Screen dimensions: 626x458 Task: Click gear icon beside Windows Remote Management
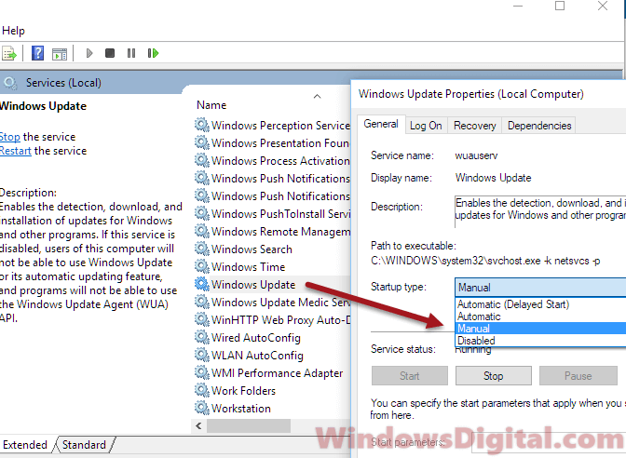pyautogui.click(x=202, y=231)
